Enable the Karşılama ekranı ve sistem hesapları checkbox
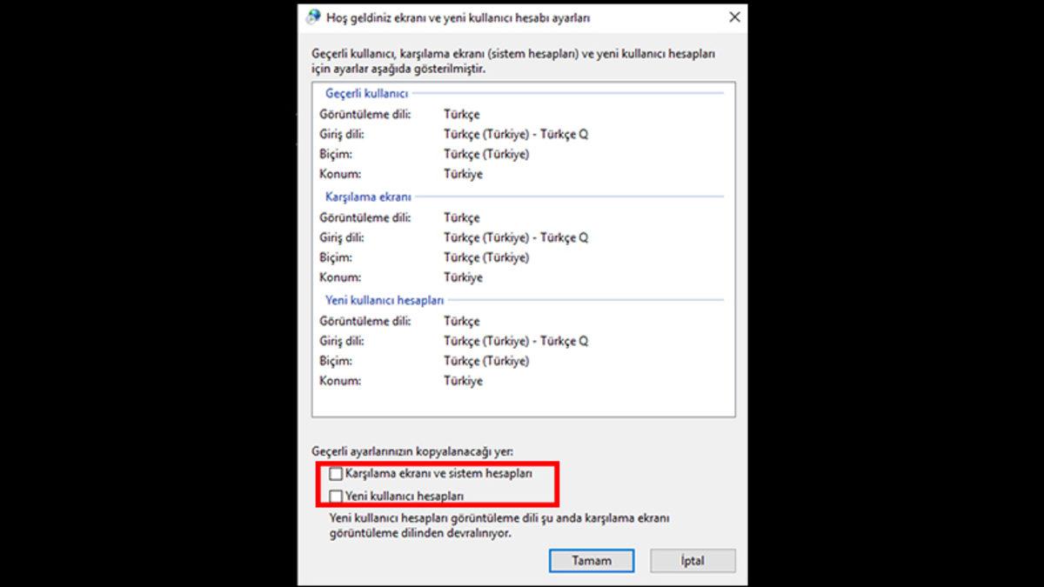 tap(335, 473)
